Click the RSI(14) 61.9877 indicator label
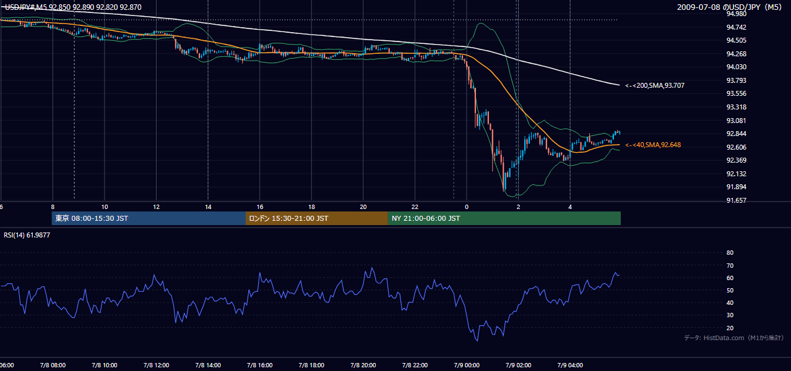 pyautogui.click(x=27, y=235)
